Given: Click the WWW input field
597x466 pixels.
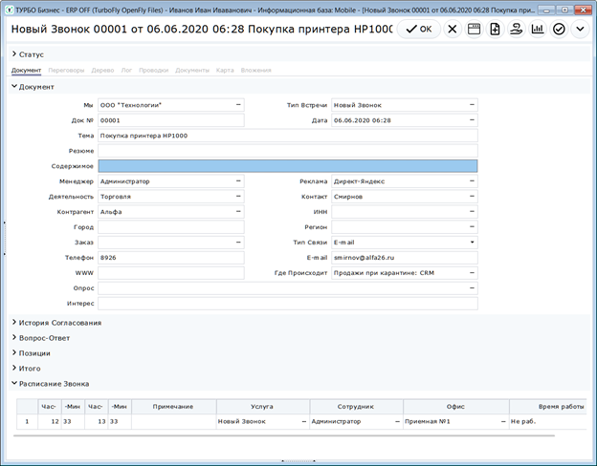Looking at the screenshot, I should click(171, 273).
